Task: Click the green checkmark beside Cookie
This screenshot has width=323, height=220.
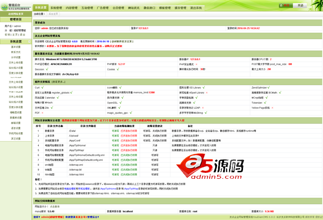Action: pyautogui.click(x=118, y=70)
